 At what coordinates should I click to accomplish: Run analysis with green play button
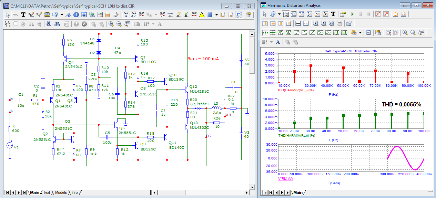pyautogui.click(x=352, y=14)
